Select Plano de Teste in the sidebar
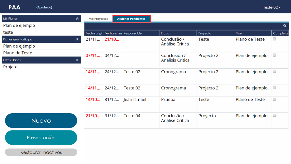291x164 pixels. (41, 53)
